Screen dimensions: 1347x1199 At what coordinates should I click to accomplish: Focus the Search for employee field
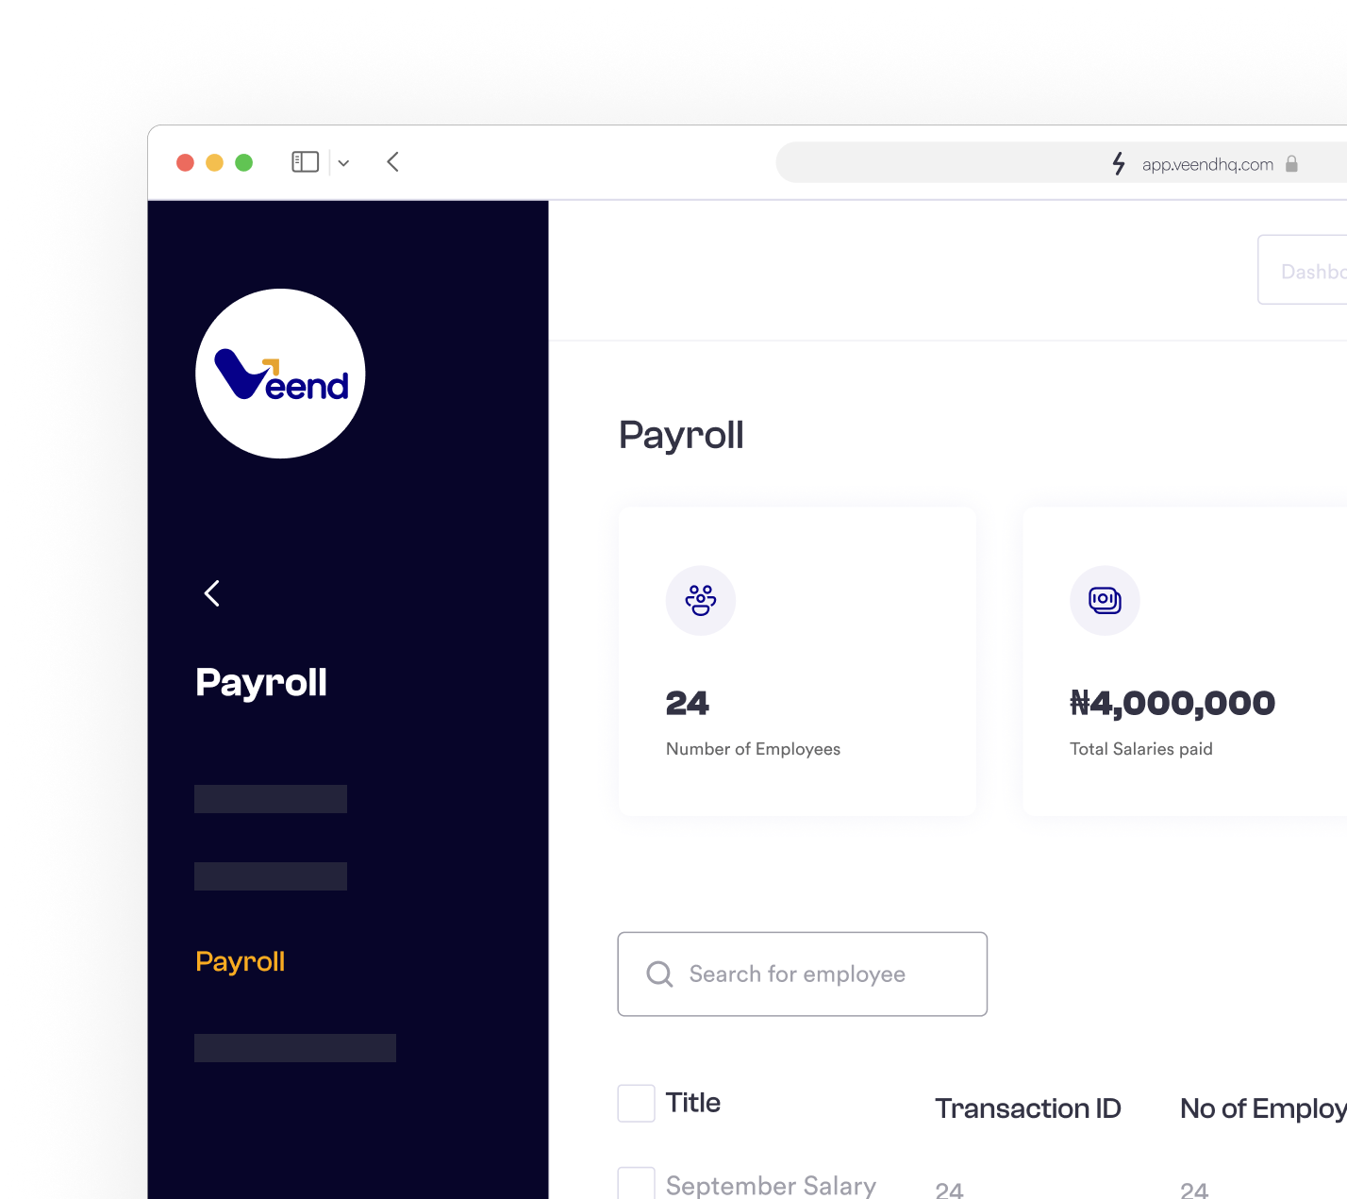click(802, 974)
